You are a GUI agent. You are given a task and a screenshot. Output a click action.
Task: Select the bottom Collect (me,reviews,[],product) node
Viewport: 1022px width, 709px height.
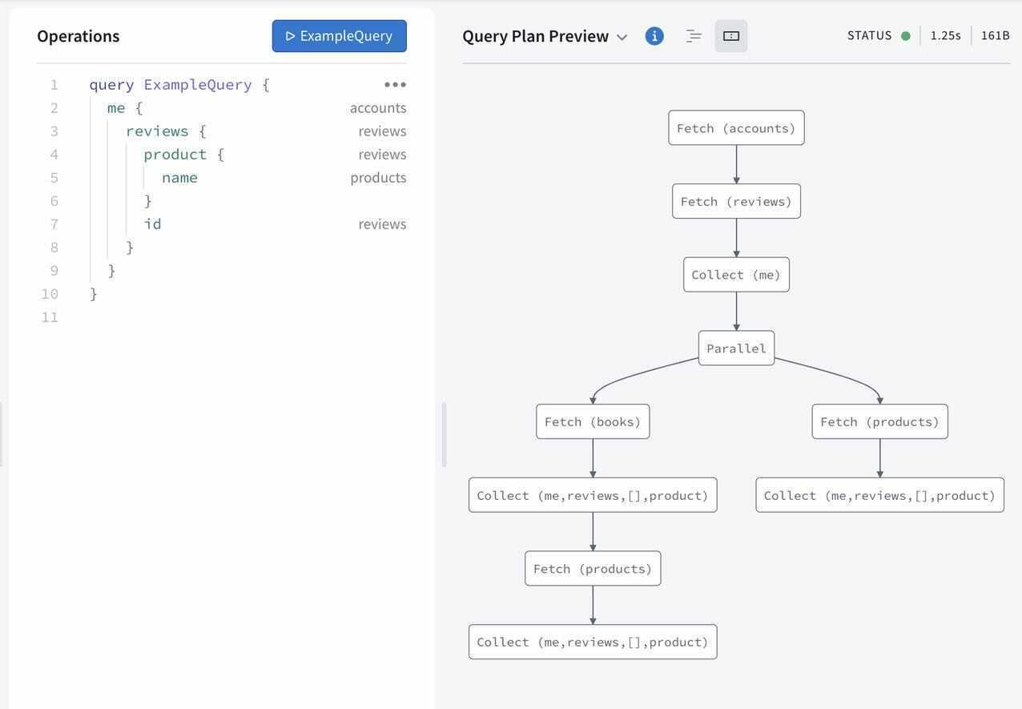coord(593,642)
